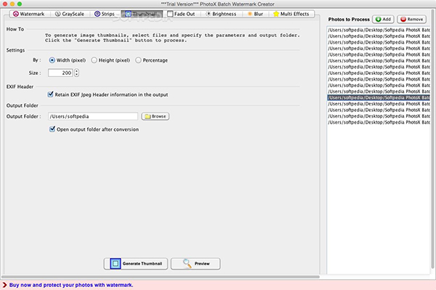Switch to the GrayScale tab
This screenshot has width=436, height=290.
70,14
